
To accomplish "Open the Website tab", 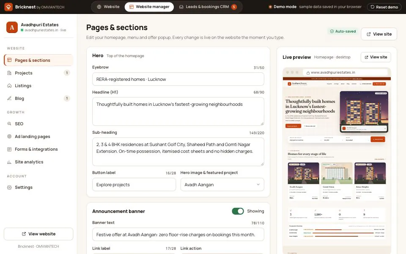I will 108,7.
